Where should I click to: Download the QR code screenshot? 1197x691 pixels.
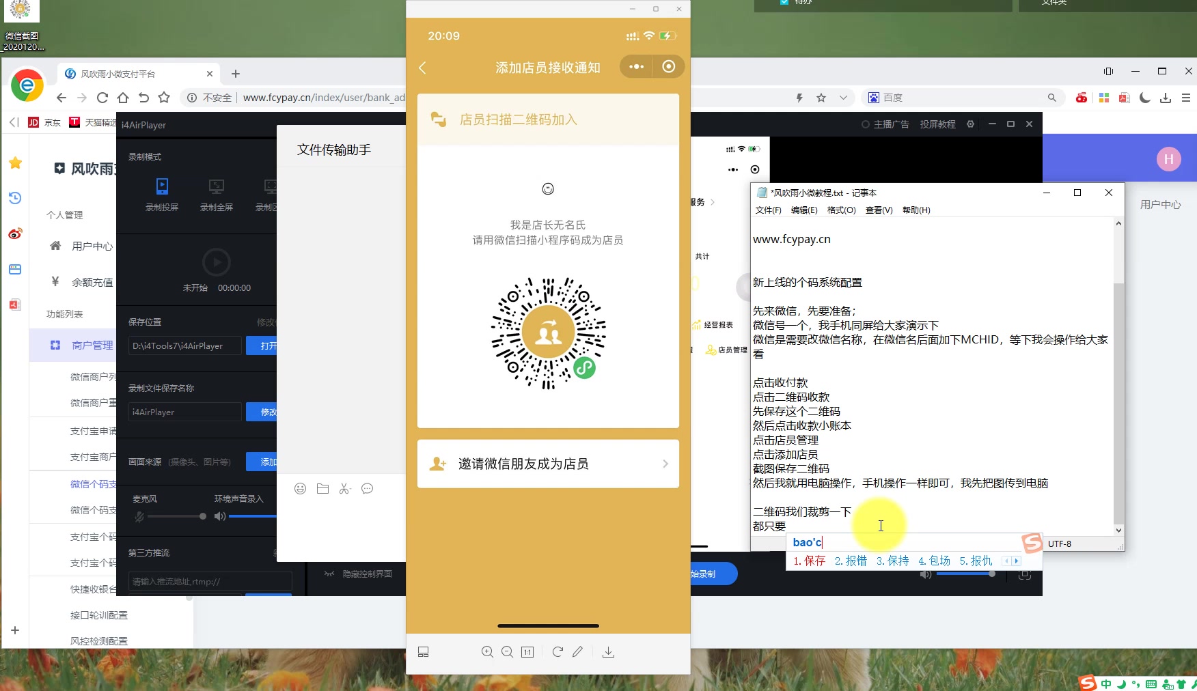click(x=608, y=651)
